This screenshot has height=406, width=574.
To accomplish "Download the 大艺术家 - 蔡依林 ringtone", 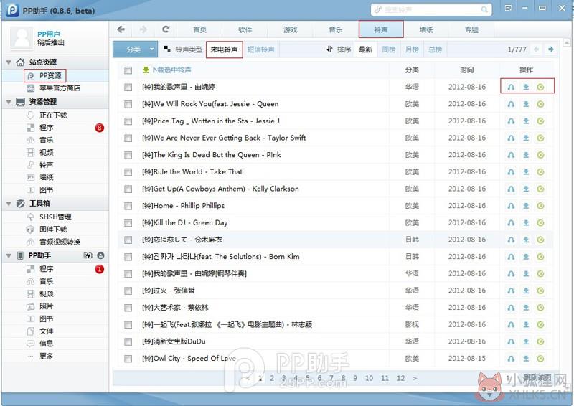I will (526, 308).
